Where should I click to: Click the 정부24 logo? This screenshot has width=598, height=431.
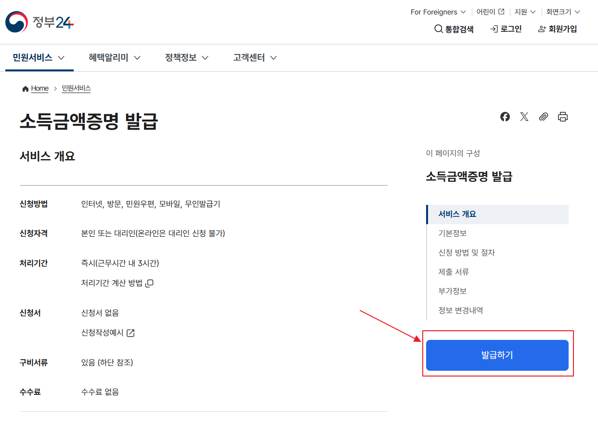(39, 22)
